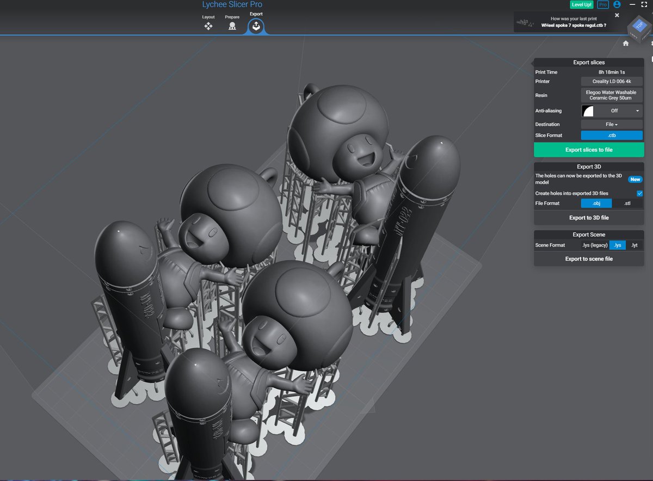
Task: Open the Layout tab
Action: coord(208,23)
